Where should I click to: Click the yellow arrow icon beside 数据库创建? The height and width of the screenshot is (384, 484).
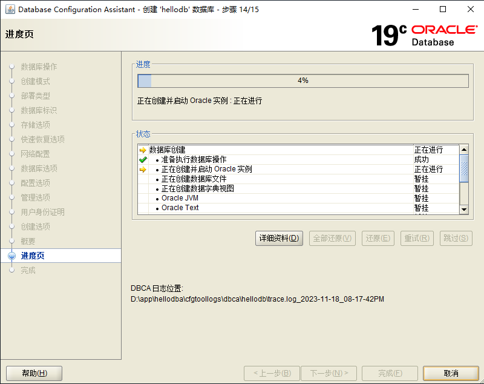[143, 150]
